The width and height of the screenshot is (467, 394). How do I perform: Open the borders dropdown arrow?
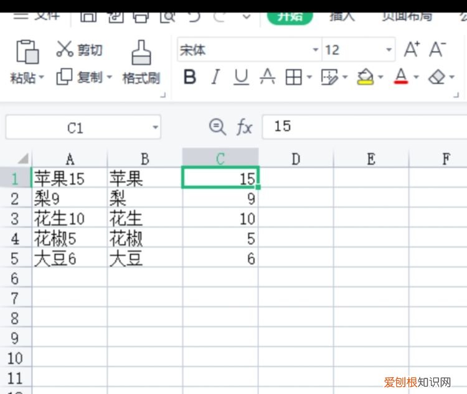tap(309, 77)
